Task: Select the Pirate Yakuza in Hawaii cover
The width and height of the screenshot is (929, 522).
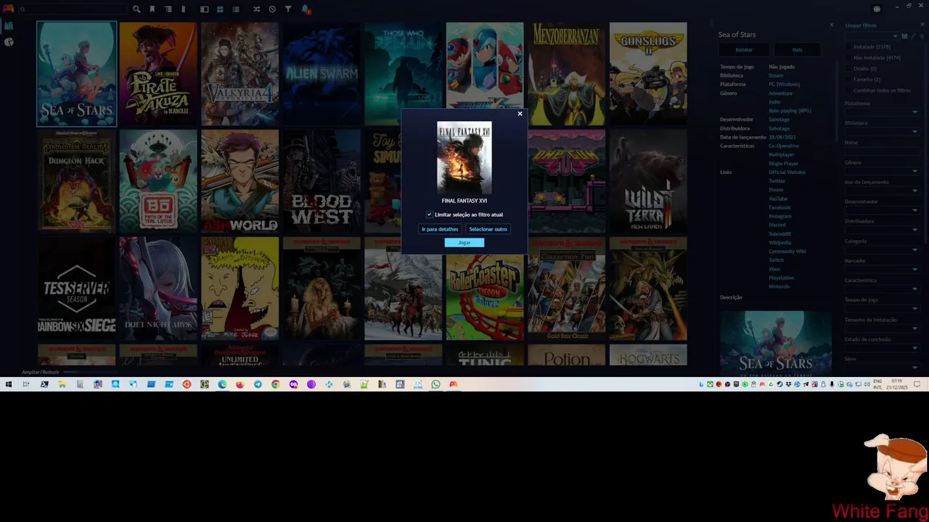Action: pyautogui.click(x=158, y=74)
